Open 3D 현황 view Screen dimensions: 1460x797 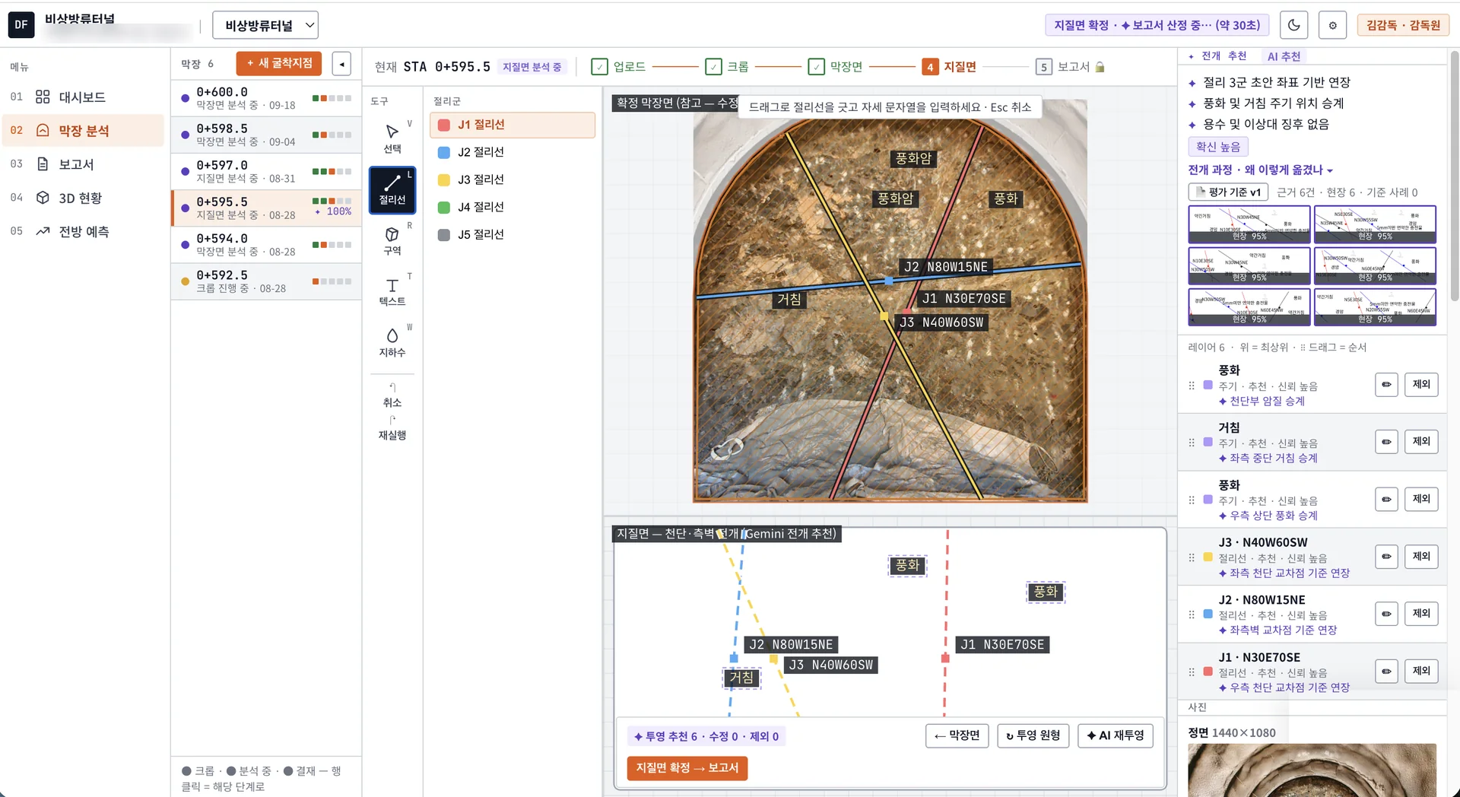(x=83, y=198)
